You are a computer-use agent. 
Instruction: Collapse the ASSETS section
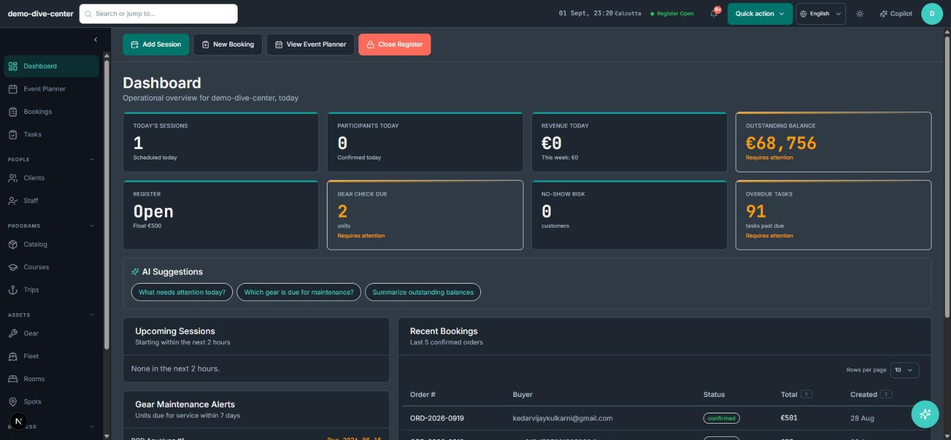click(92, 315)
